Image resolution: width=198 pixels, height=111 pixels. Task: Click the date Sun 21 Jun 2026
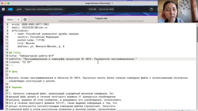(x=106, y=9)
